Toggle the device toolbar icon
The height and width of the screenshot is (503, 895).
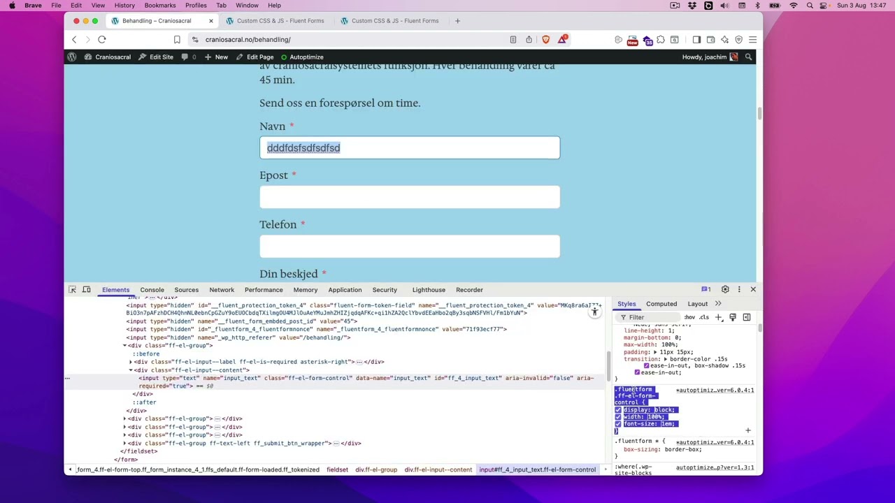[x=87, y=289]
